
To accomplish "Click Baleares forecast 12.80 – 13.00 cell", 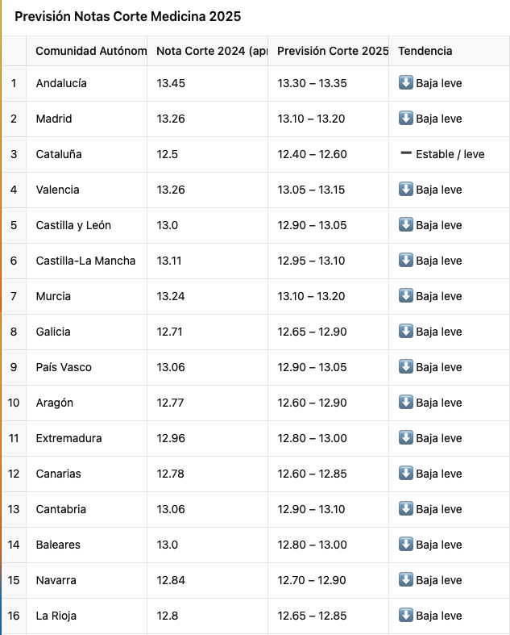I will 329,545.
